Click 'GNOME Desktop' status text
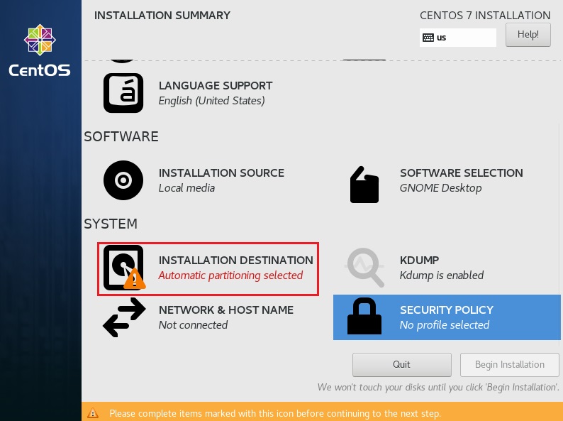Image resolution: width=563 pixels, height=421 pixels. 440,188
